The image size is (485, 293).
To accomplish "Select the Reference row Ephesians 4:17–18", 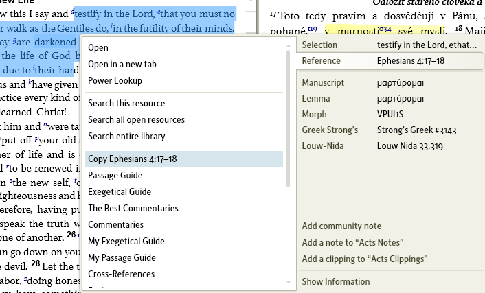I will (x=390, y=60).
